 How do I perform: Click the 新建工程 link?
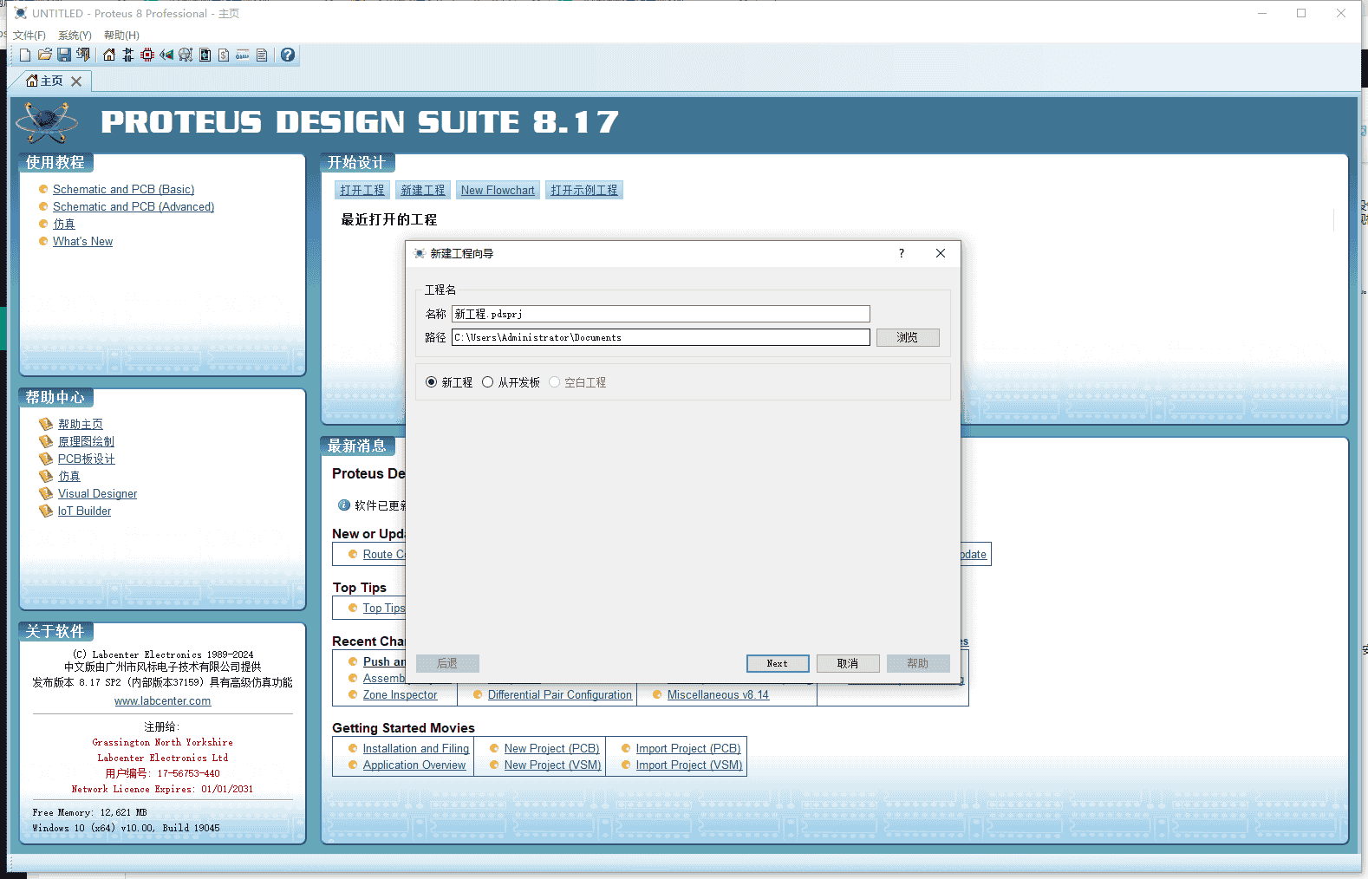coord(423,190)
